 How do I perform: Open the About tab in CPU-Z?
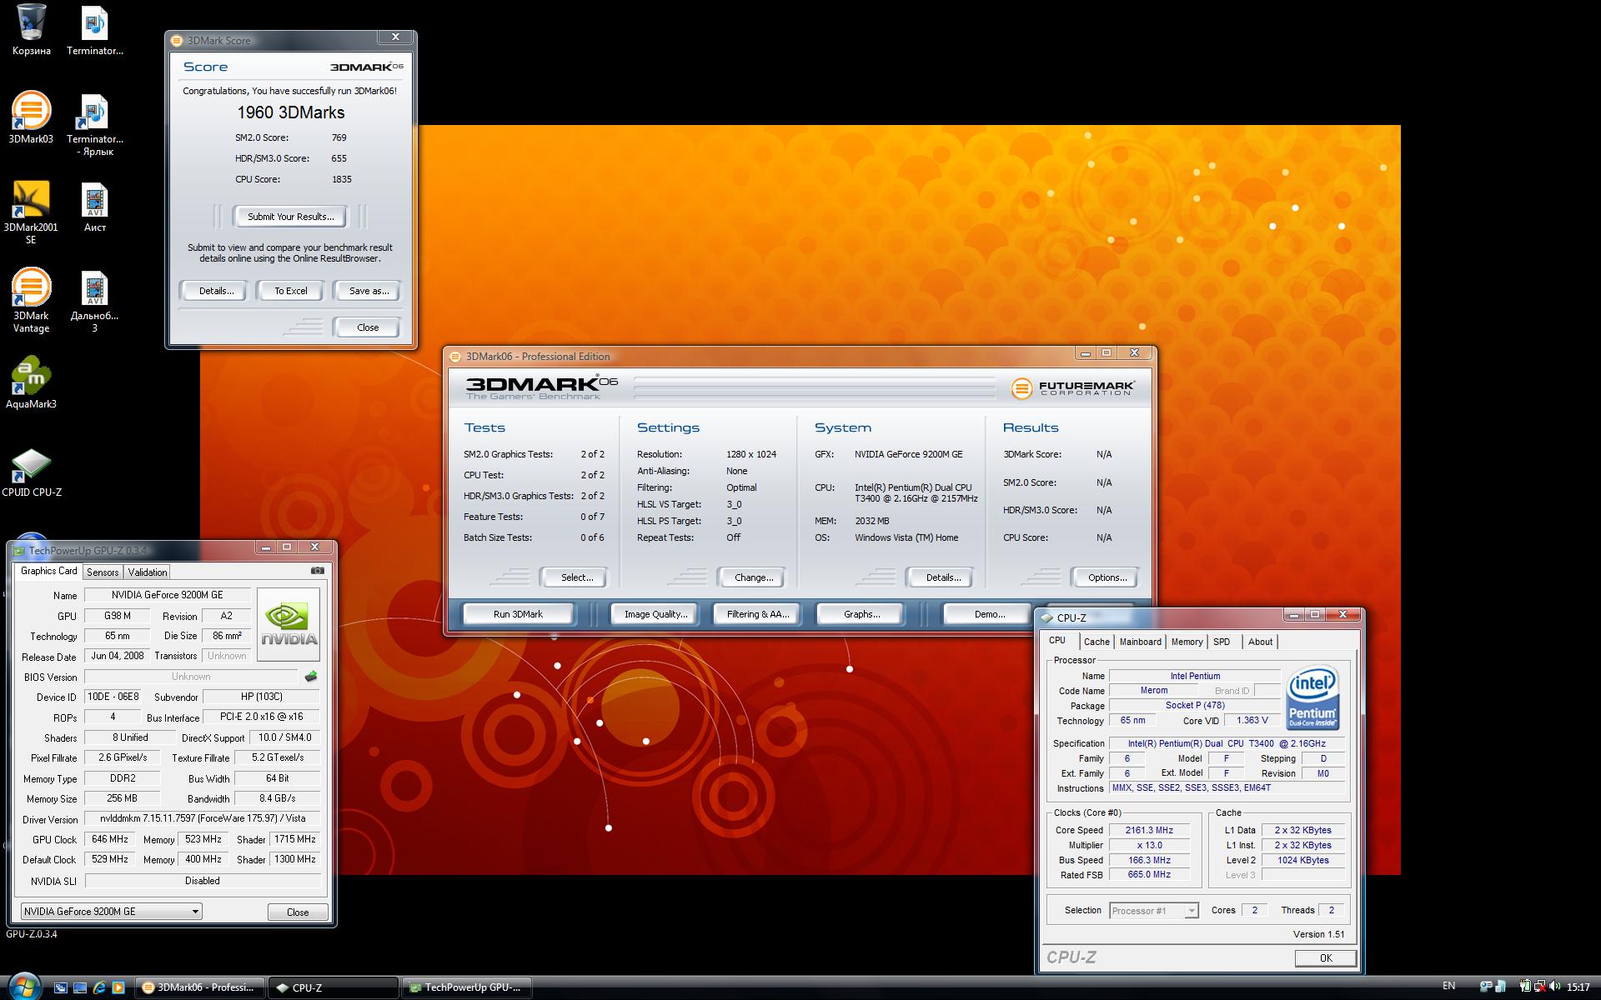click(x=1260, y=642)
